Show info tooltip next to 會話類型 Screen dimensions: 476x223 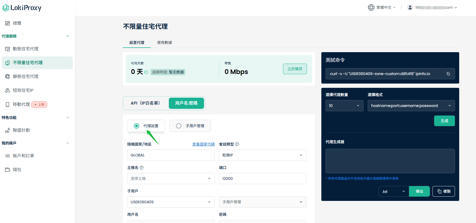tap(237, 144)
